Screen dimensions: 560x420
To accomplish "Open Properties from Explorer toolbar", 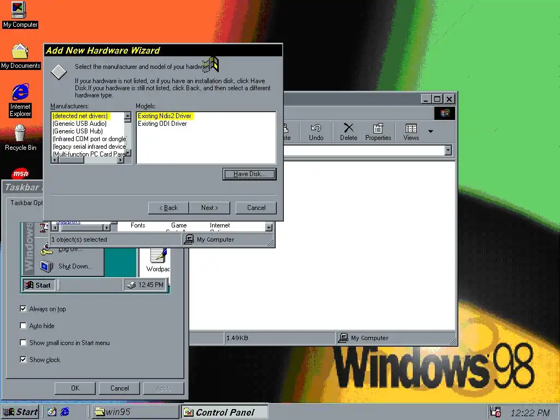I will point(378,132).
